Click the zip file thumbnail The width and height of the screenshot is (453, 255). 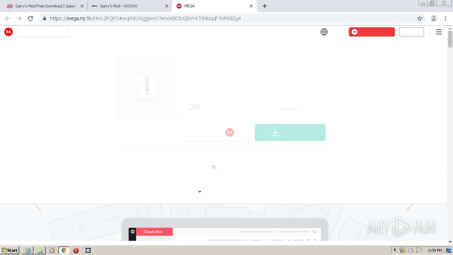pos(147,87)
